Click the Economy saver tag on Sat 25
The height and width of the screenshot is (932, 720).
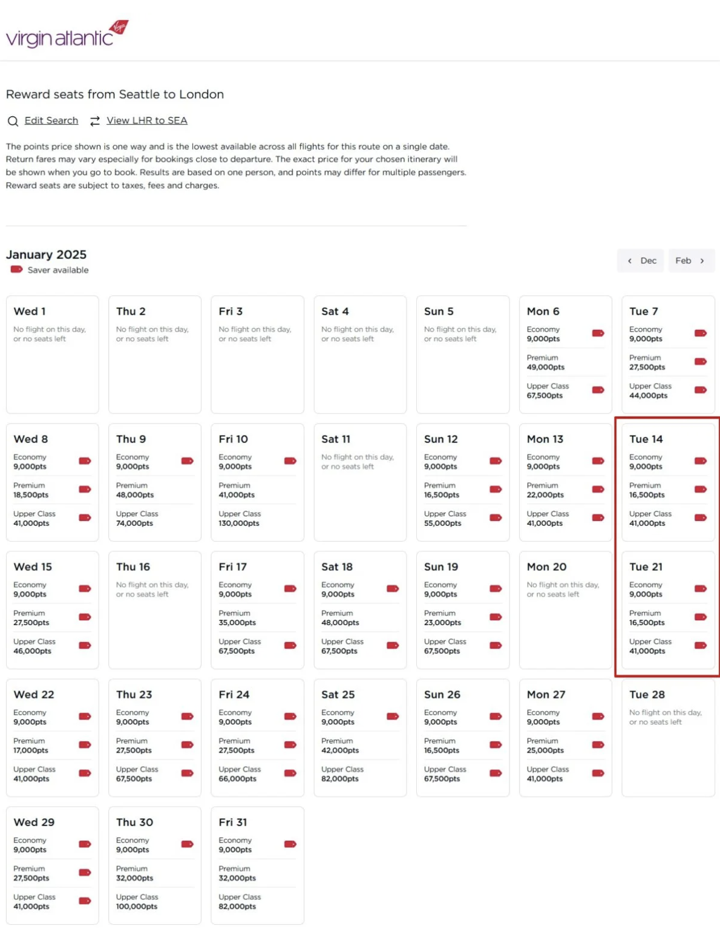click(x=393, y=716)
